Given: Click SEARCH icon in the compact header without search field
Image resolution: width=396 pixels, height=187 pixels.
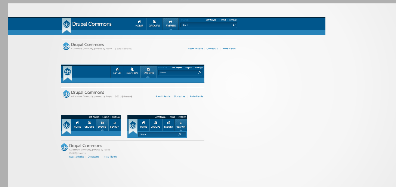Looking at the screenshot, I should 115,123.
